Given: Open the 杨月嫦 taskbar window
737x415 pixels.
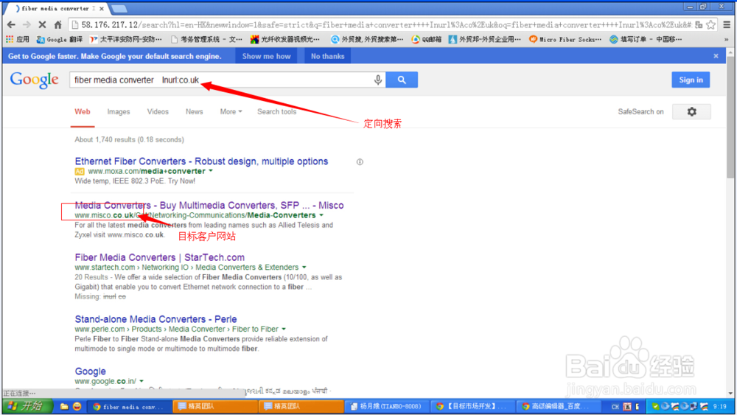Looking at the screenshot, I should [387, 407].
